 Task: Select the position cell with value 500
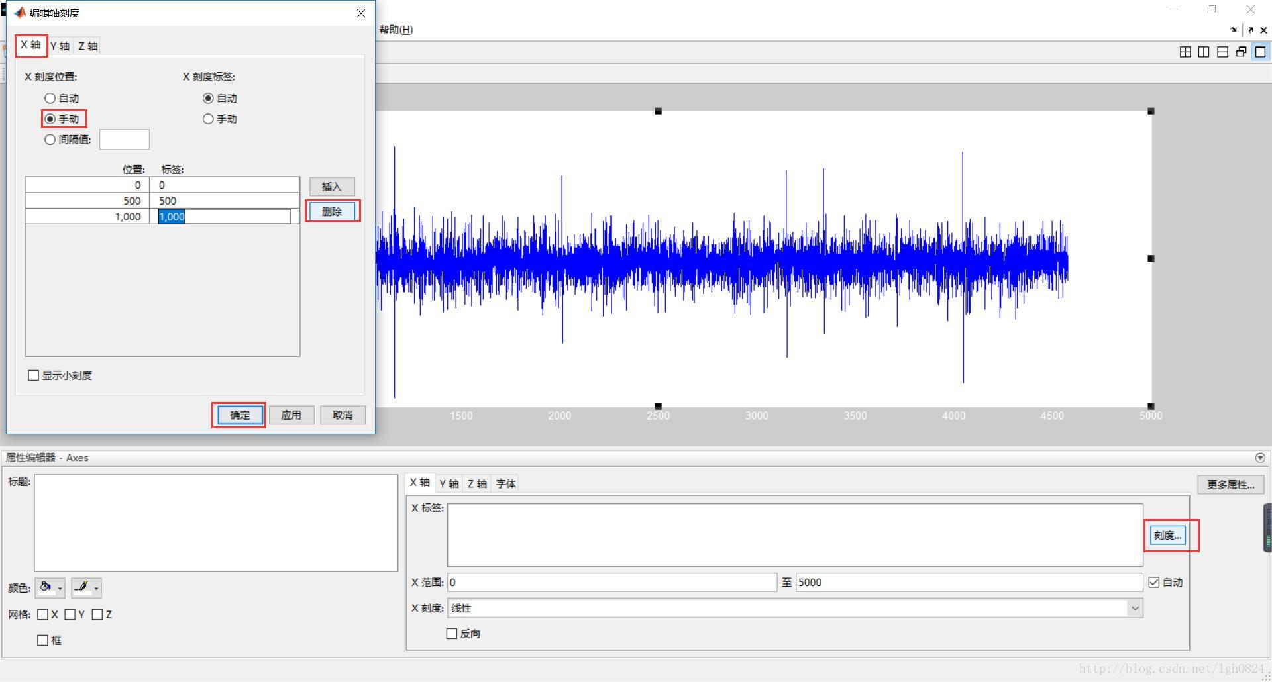87,201
